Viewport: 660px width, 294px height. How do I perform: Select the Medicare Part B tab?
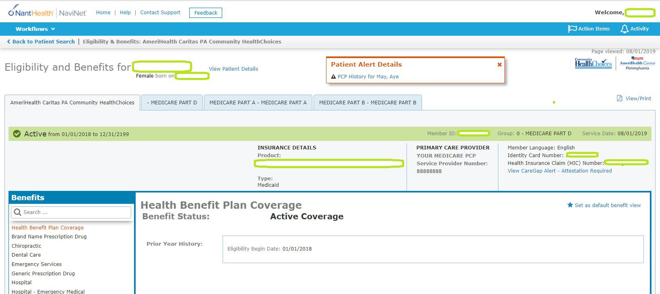(368, 103)
